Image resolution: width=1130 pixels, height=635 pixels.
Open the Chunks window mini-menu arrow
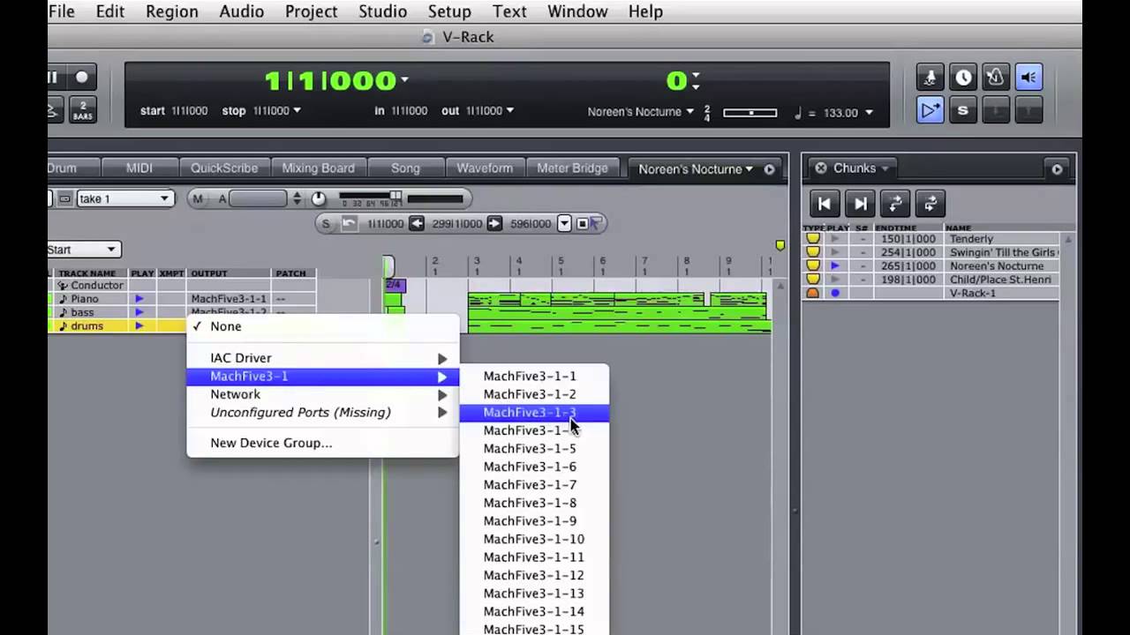(1057, 169)
